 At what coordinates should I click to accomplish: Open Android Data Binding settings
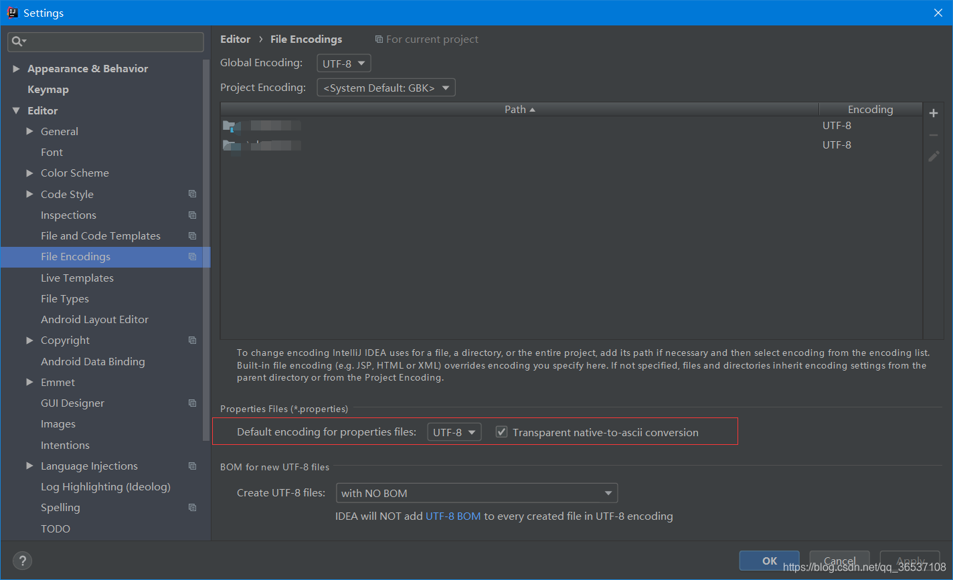click(x=93, y=361)
